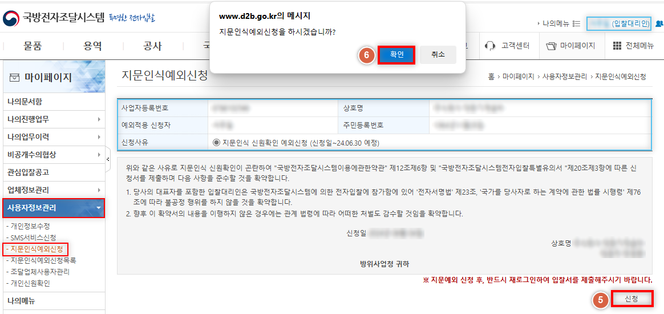664x314 pixels.
Task: Click the 상호명 table label cell
Action: pos(384,108)
